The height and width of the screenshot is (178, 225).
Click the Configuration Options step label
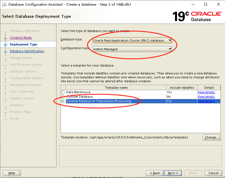(27, 78)
